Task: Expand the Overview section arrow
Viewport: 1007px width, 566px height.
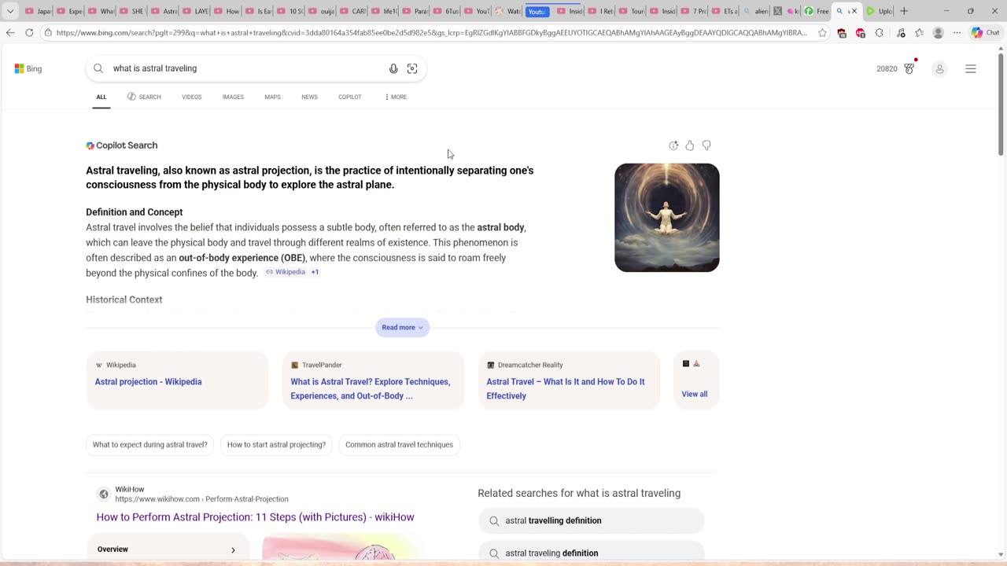Action: (x=233, y=550)
